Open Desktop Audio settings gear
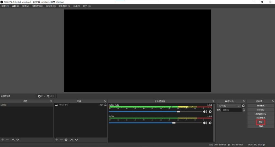 (x=210, y=111)
